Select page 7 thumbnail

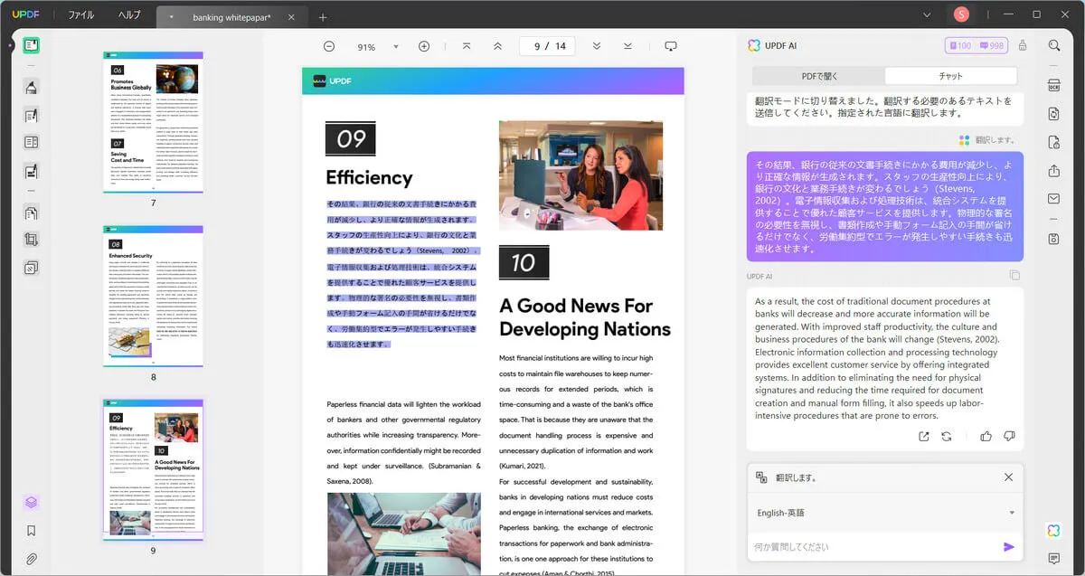[153, 122]
